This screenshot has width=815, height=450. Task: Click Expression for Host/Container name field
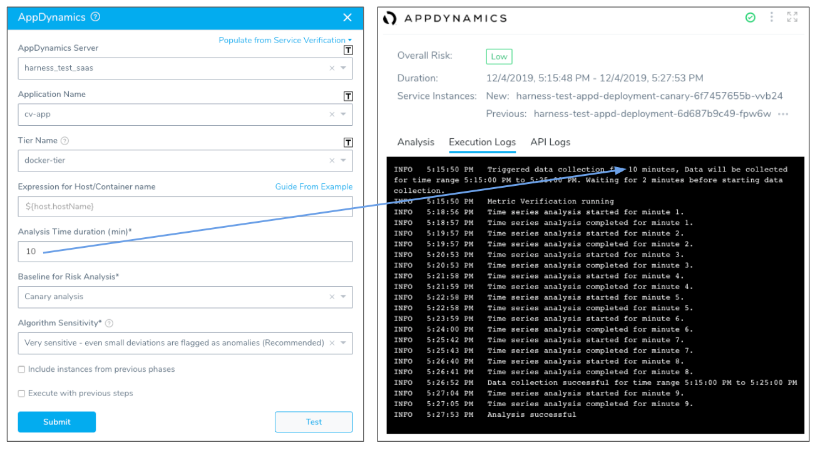(185, 207)
